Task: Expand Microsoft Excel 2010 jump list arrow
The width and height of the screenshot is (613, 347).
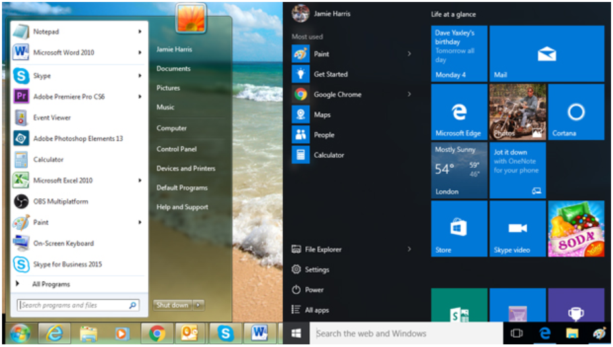Action: 140,180
